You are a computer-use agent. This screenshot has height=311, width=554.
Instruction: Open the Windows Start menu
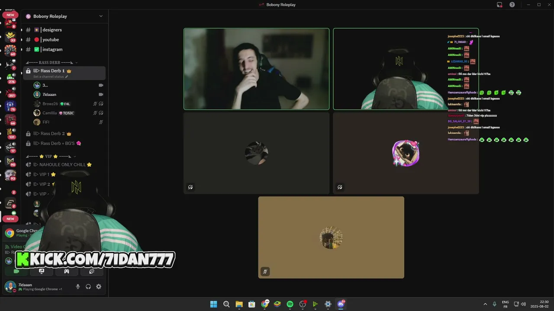tap(213, 304)
